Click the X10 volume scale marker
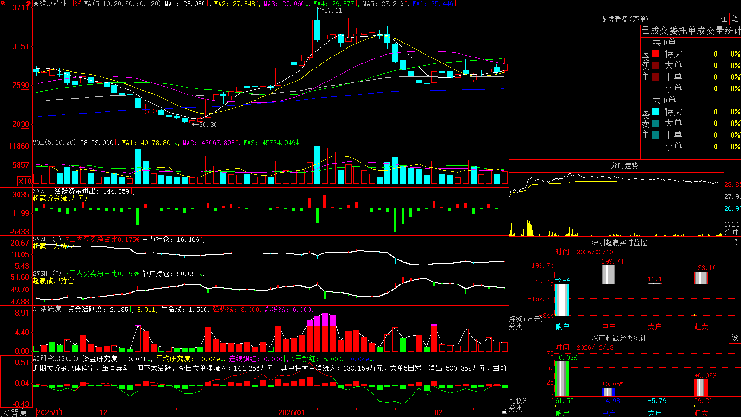 tap(25, 181)
